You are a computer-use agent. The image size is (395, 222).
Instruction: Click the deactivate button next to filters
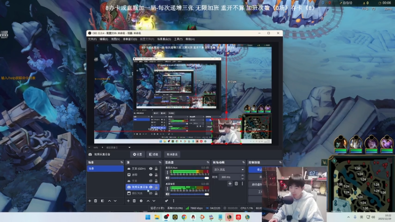pyautogui.click(x=172, y=154)
